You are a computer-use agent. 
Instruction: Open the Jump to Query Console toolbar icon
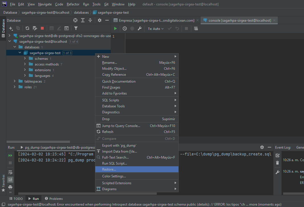click(x=67, y=28)
